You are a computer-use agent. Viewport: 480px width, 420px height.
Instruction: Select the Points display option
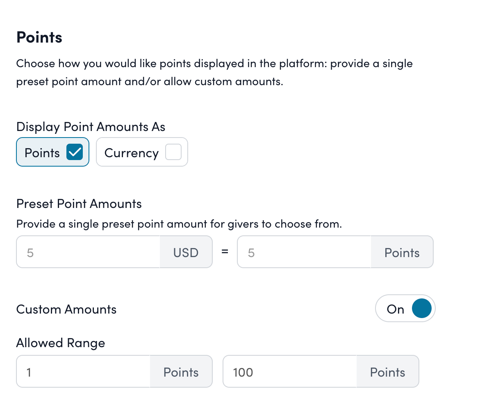[41, 152]
